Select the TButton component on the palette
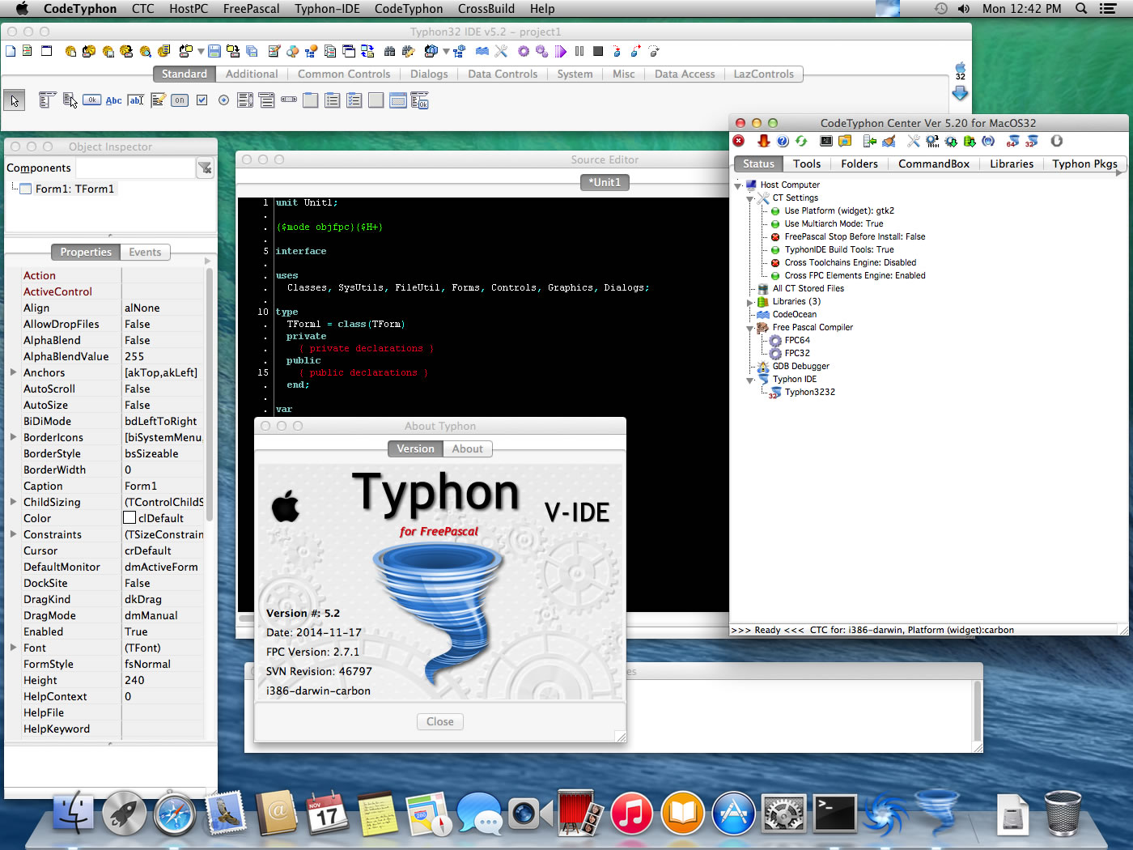 [92, 100]
